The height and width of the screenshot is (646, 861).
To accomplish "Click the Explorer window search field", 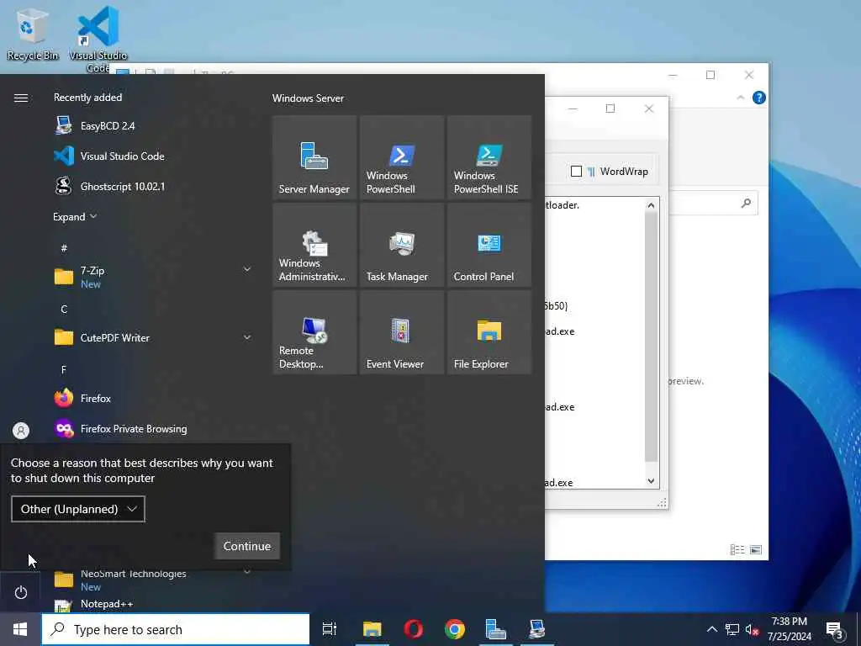I will pos(713,204).
